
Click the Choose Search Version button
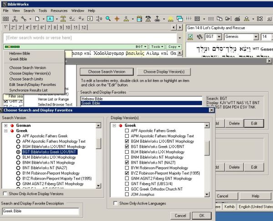tap(107, 72)
